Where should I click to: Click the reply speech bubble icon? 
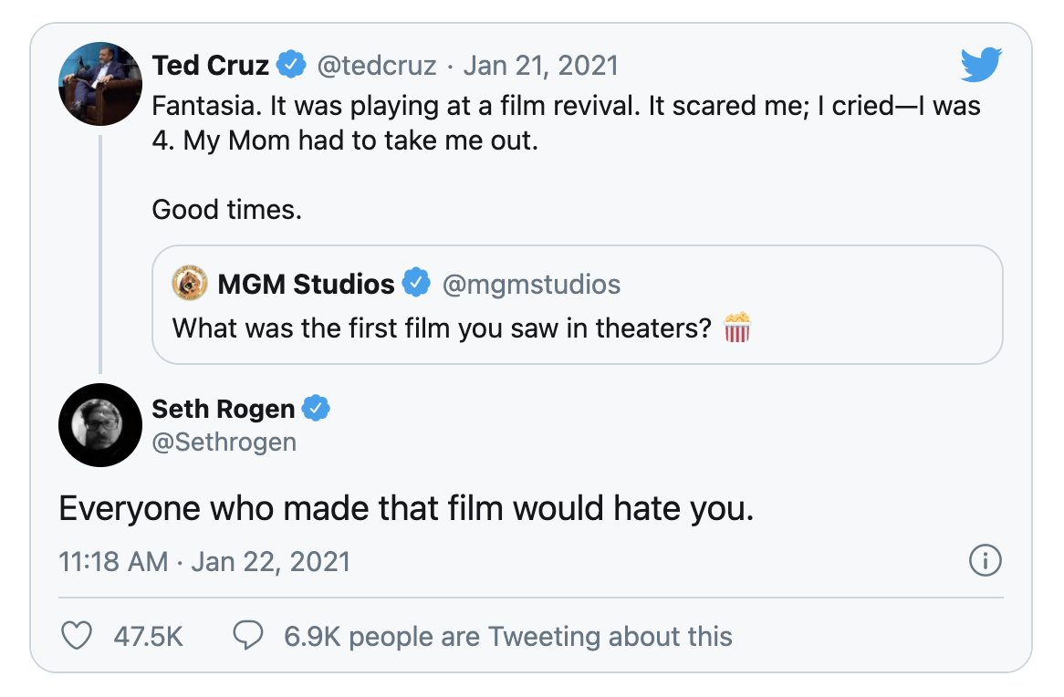pos(248,635)
